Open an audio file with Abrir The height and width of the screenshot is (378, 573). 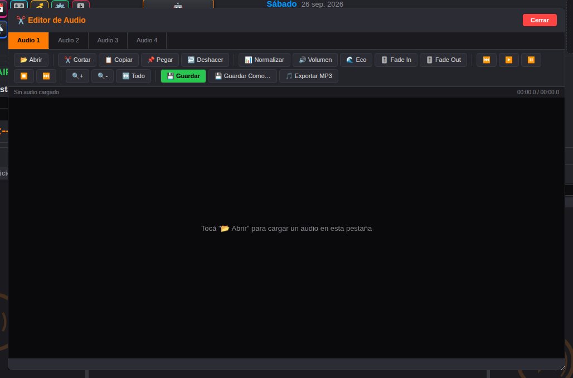(x=31, y=60)
